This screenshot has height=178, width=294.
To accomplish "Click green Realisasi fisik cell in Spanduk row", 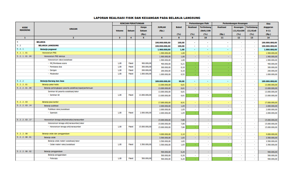I will 192,113.
